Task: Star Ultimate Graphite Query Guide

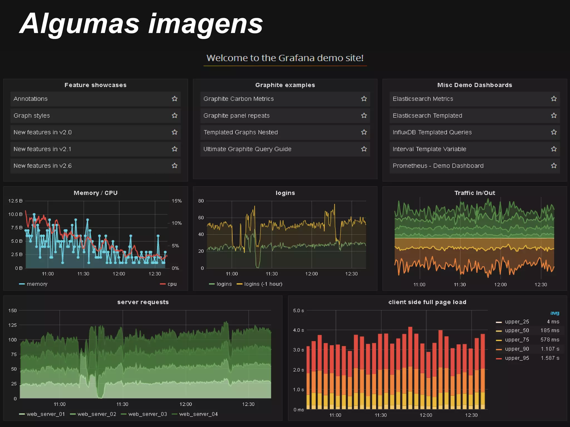Action: [364, 149]
